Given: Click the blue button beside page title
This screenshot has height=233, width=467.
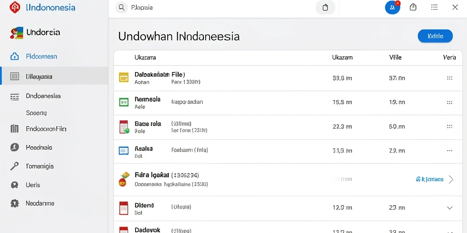Looking at the screenshot, I should pyautogui.click(x=435, y=36).
